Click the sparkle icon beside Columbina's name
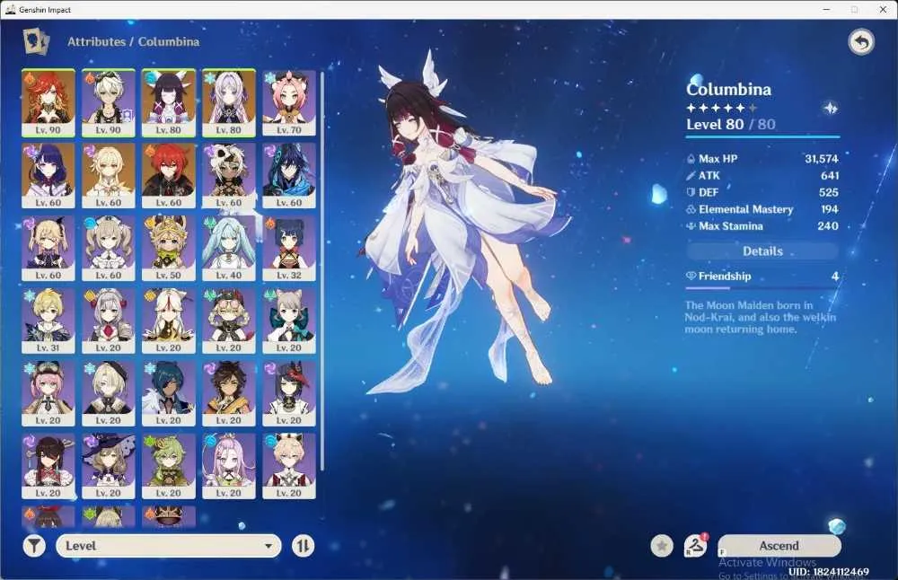The height and width of the screenshot is (580, 898). tap(830, 108)
